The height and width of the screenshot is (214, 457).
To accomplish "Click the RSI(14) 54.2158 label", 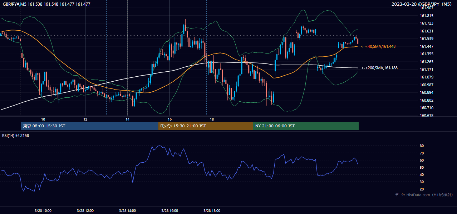I will click(16, 136).
